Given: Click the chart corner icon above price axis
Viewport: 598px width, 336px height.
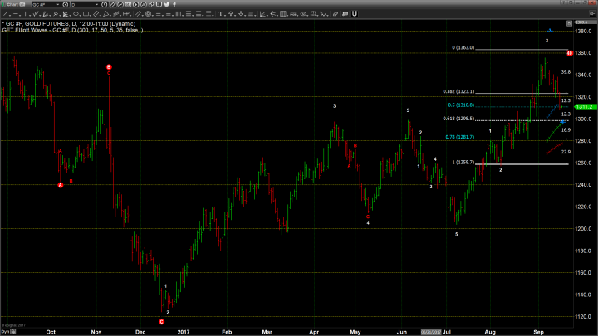Looking at the screenshot, I should pos(570,23).
